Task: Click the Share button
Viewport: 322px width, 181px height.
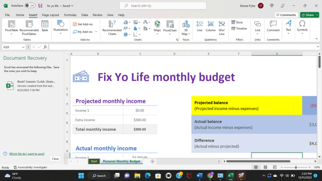Action: [308, 15]
